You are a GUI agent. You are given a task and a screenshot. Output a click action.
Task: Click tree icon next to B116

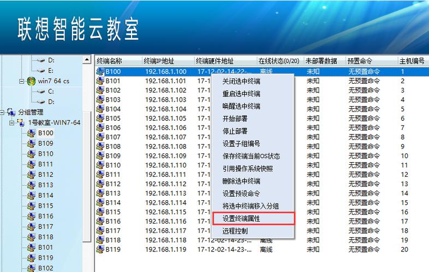click(x=32, y=217)
